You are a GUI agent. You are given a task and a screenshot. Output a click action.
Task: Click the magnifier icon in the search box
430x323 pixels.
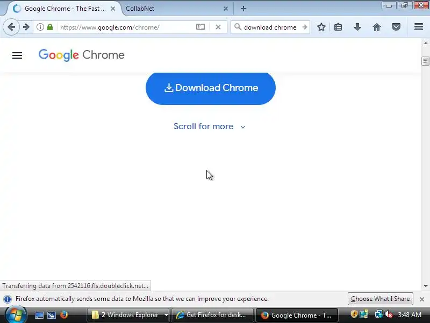[238, 27]
